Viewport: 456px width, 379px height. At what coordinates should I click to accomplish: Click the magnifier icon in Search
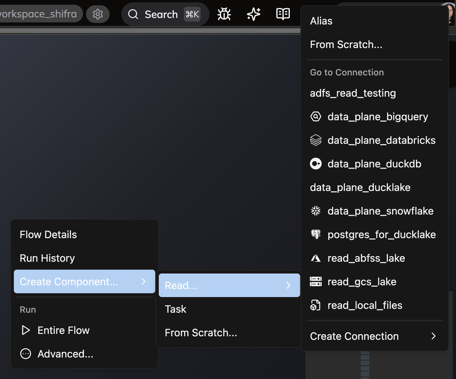133,14
